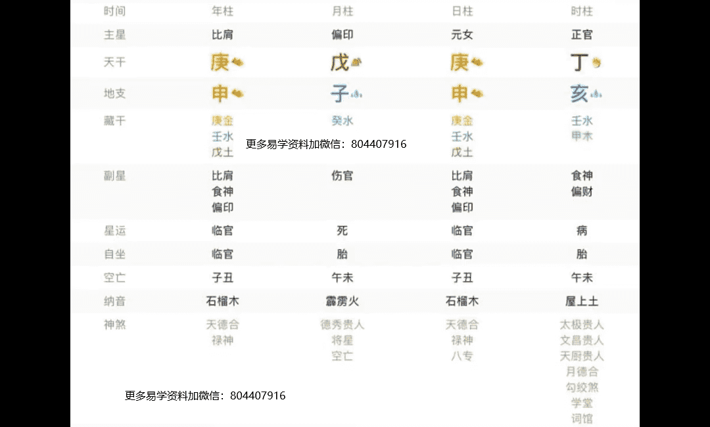
Task: Click the 神煞 row label
Action: (114, 325)
